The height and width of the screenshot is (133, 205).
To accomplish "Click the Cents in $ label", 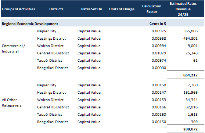I will tap(158, 24).
